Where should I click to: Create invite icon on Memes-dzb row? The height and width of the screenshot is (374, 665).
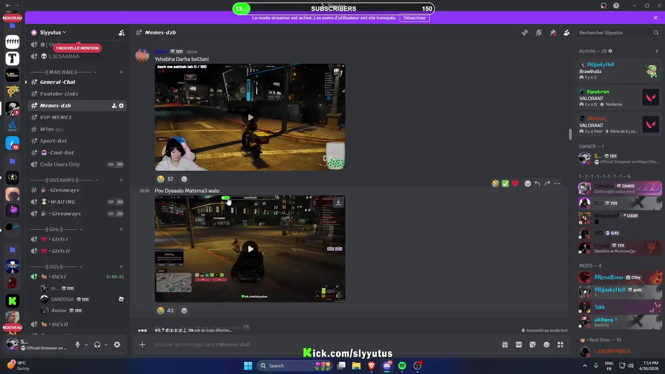(x=114, y=105)
